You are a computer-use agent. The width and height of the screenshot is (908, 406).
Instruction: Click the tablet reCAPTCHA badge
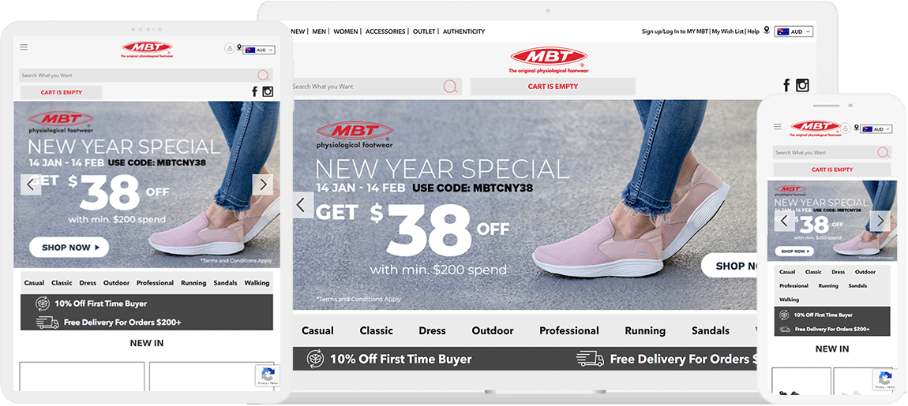click(267, 375)
